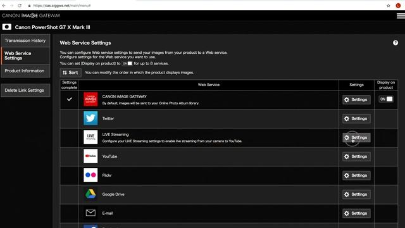Open Settings for LIVE Streaming
The height and width of the screenshot is (228, 405).
[x=356, y=137]
